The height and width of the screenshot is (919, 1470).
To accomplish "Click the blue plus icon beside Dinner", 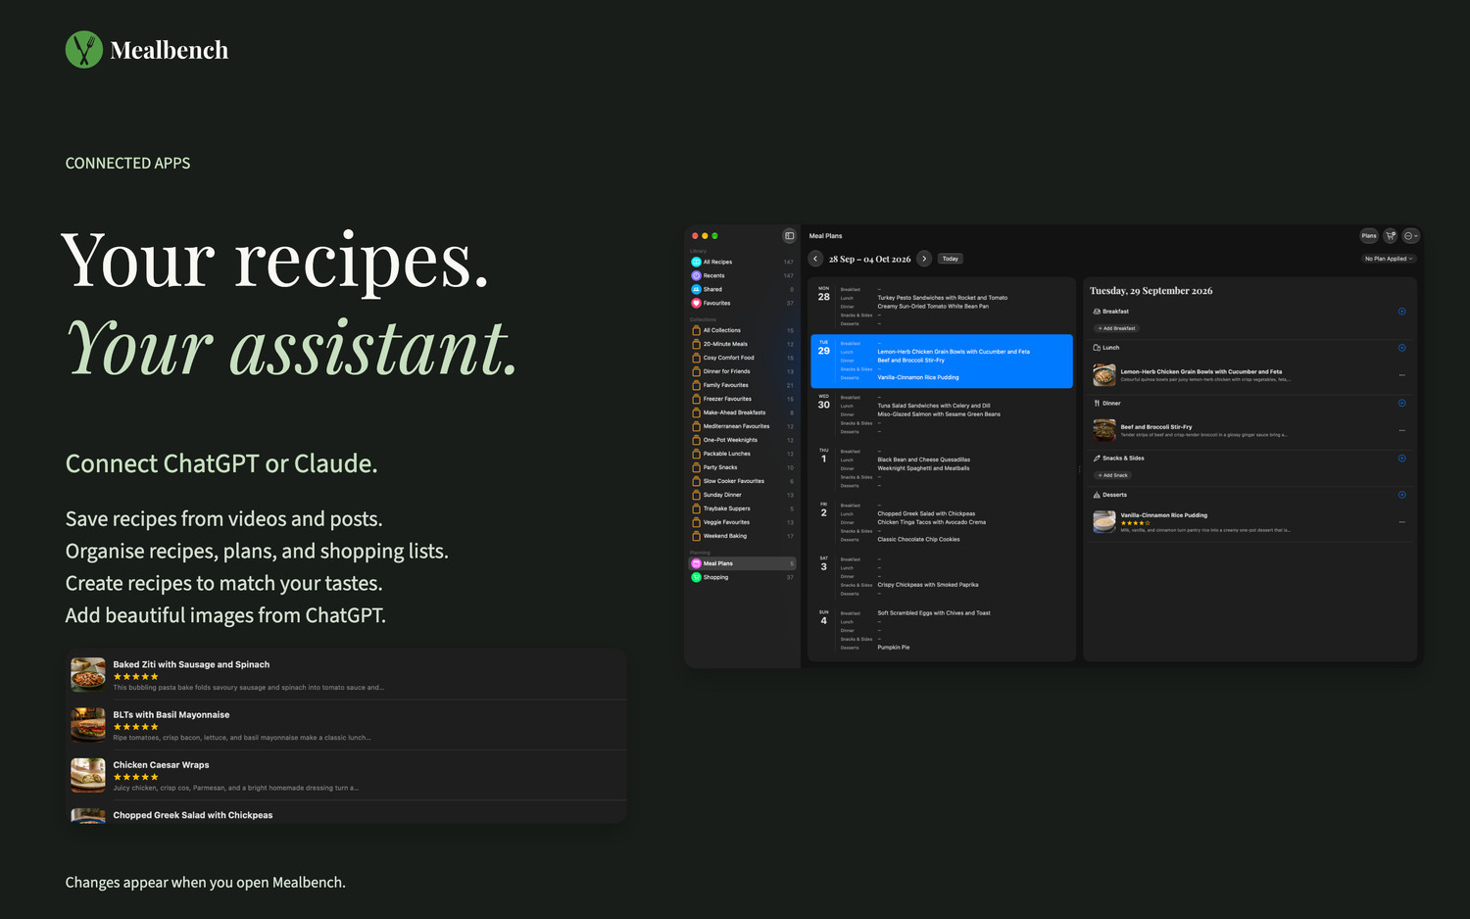I will click(x=1401, y=403).
